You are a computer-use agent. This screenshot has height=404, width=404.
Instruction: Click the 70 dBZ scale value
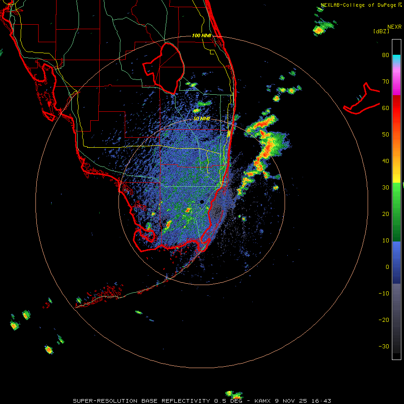click(386, 82)
